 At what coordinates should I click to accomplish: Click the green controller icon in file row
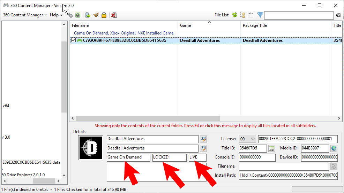click(x=80, y=40)
